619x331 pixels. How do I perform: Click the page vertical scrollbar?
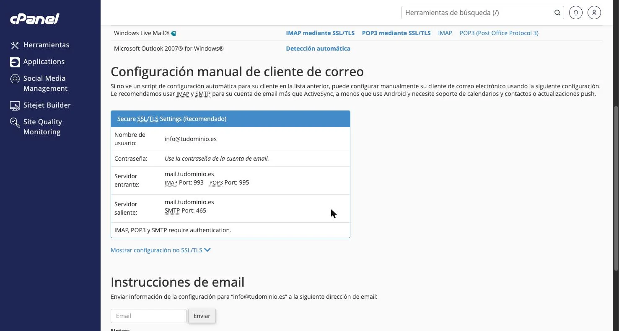[616, 188]
